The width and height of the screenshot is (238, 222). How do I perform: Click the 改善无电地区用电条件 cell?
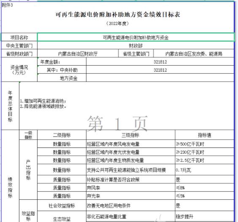pyautogui.click(x=130, y=205)
